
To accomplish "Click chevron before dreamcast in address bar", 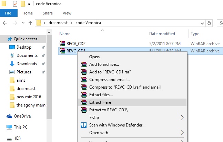I will (x=44, y=23).
